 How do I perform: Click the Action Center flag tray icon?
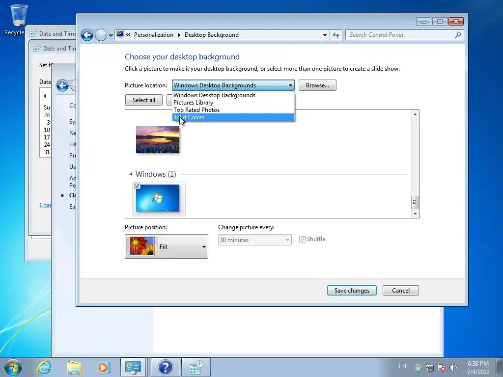point(442,367)
